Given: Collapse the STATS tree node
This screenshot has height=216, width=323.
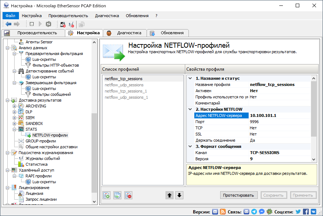Looking at the screenshot, I should pos(14,129).
